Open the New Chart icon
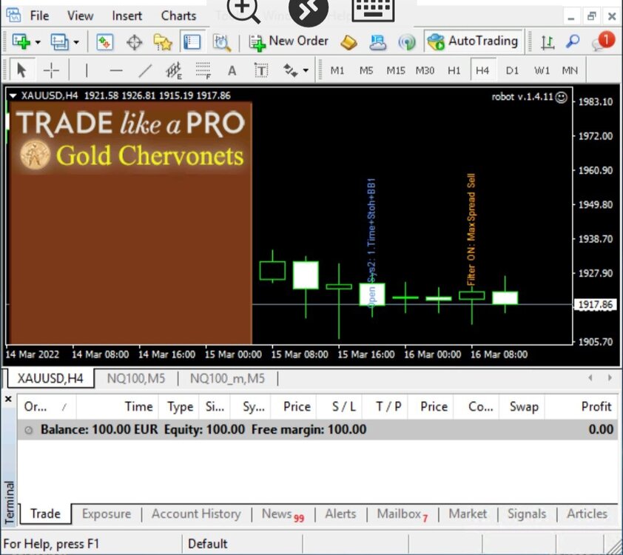The width and height of the screenshot is (623, 555). [x=21, y=41]
